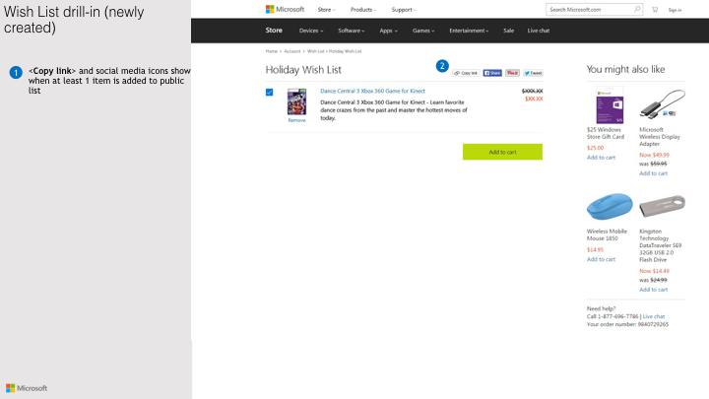The height and width of the screenshot is (399, 709).
Task: Click the Wireless Display Adapter image
Action: 662,104
